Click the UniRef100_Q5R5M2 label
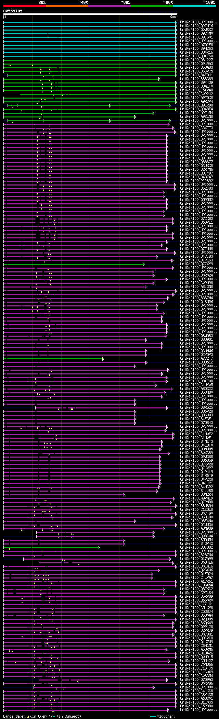 tap(196, 200)
